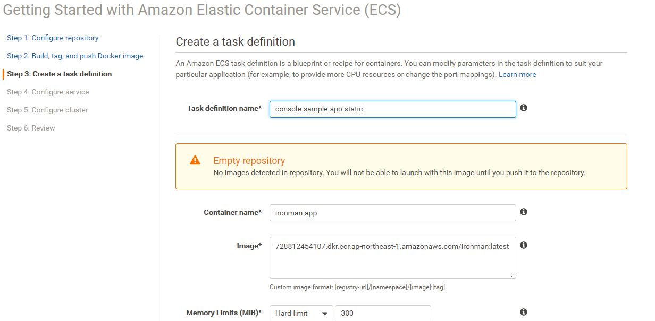
Task: Click info icon next to Container name
Action: click(524, 212)
